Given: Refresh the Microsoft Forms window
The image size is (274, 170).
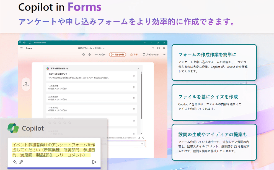Looking at the screenshot, I should point(30,43).
